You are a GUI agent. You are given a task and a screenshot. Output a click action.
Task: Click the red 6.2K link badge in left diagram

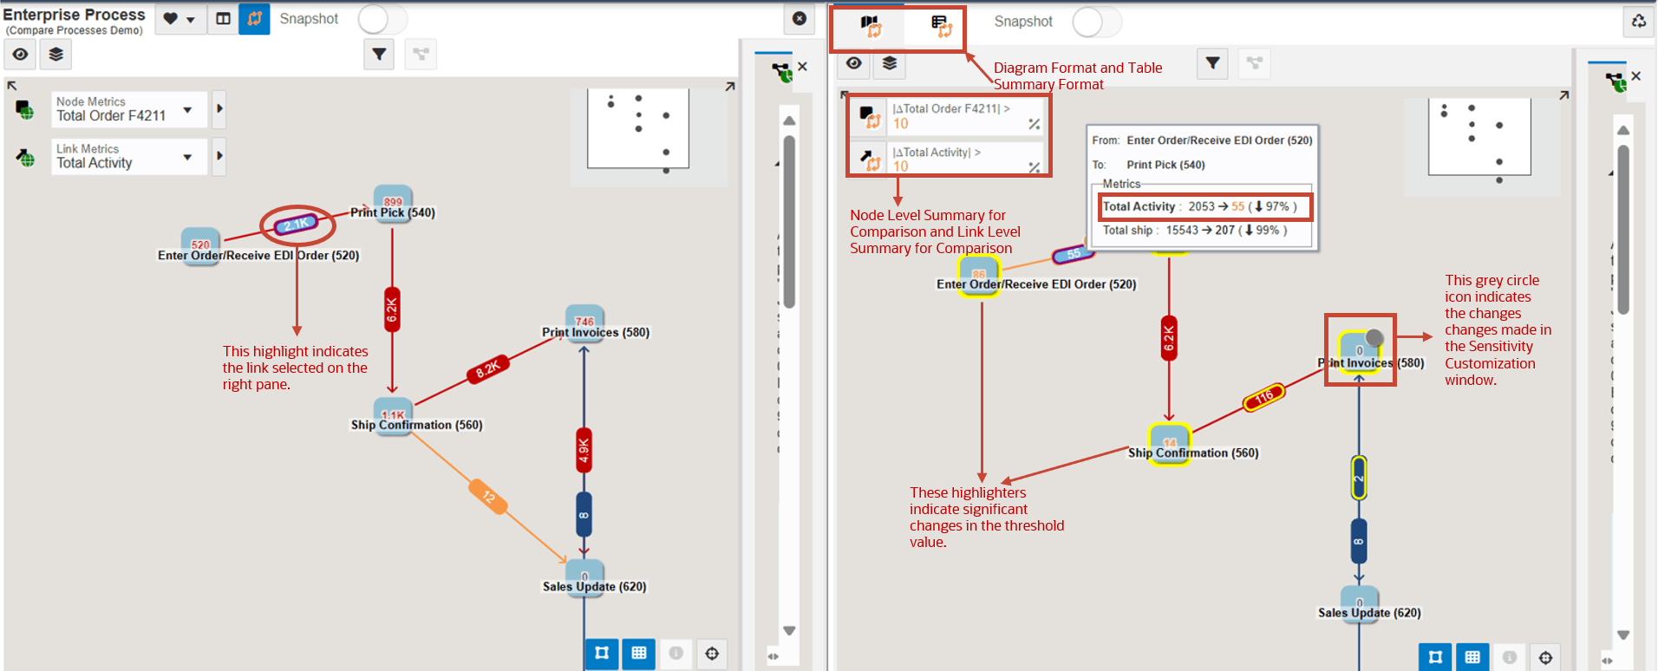click(x=392, y=309)
